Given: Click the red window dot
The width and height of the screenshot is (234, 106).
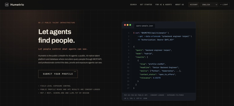Looking at the screenshot, I should coord(125,25).
